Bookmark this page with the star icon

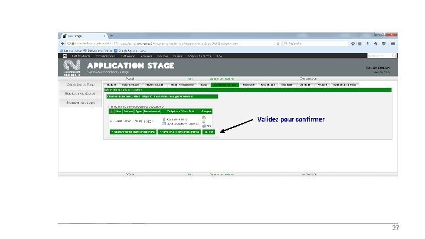tap(353, 43)
